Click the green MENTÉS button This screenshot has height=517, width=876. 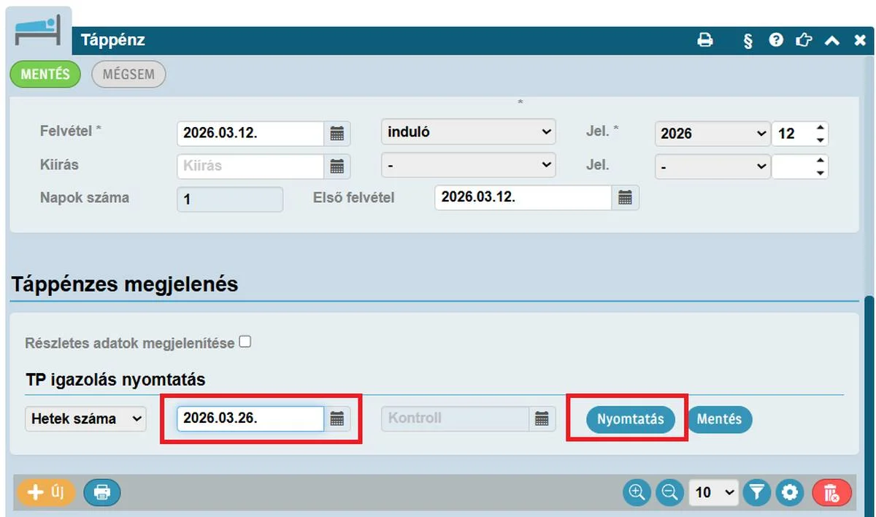pyautogui.click(x=45, y=74)
